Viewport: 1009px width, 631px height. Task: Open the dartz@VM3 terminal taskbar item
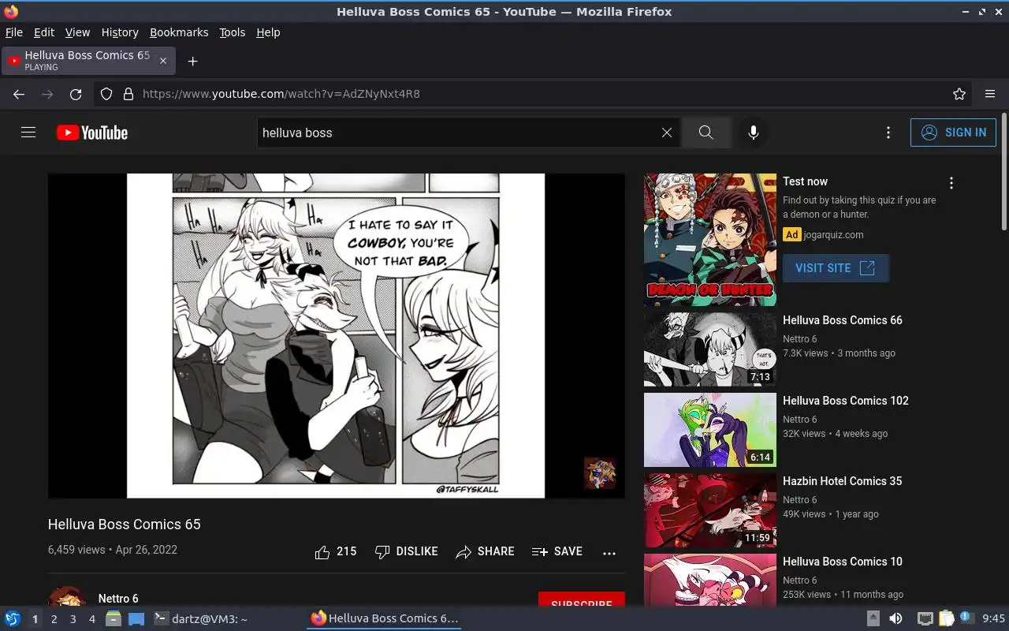tap(200, 619)
